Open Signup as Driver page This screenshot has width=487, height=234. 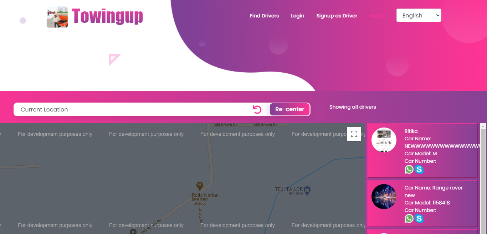point(337,16)
